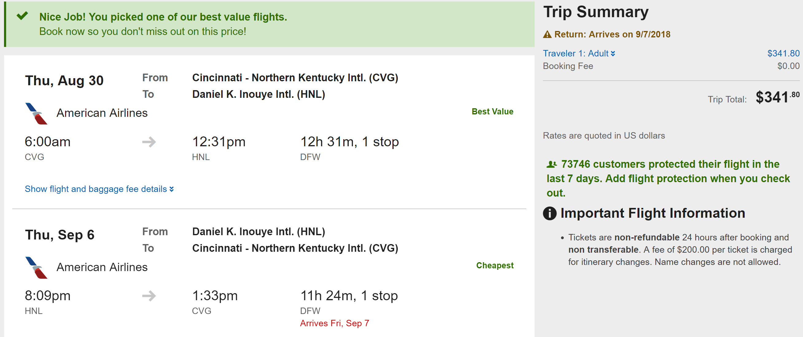This screenshot has height=337, width=803.
Task: Click the Cheapest label on return flight
Action: tap(495, 266)
